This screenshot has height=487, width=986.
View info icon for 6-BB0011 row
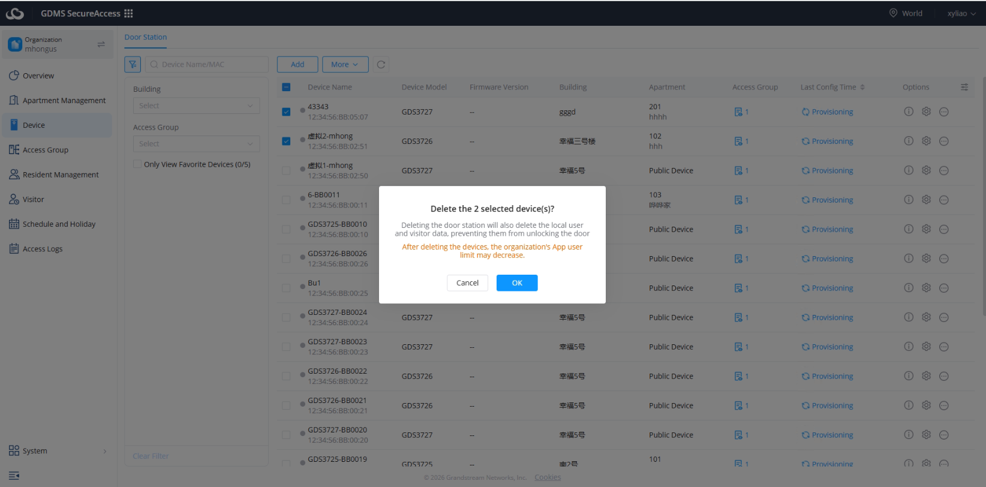(909, 200)
